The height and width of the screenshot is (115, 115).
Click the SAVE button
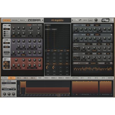pos(90,20)
